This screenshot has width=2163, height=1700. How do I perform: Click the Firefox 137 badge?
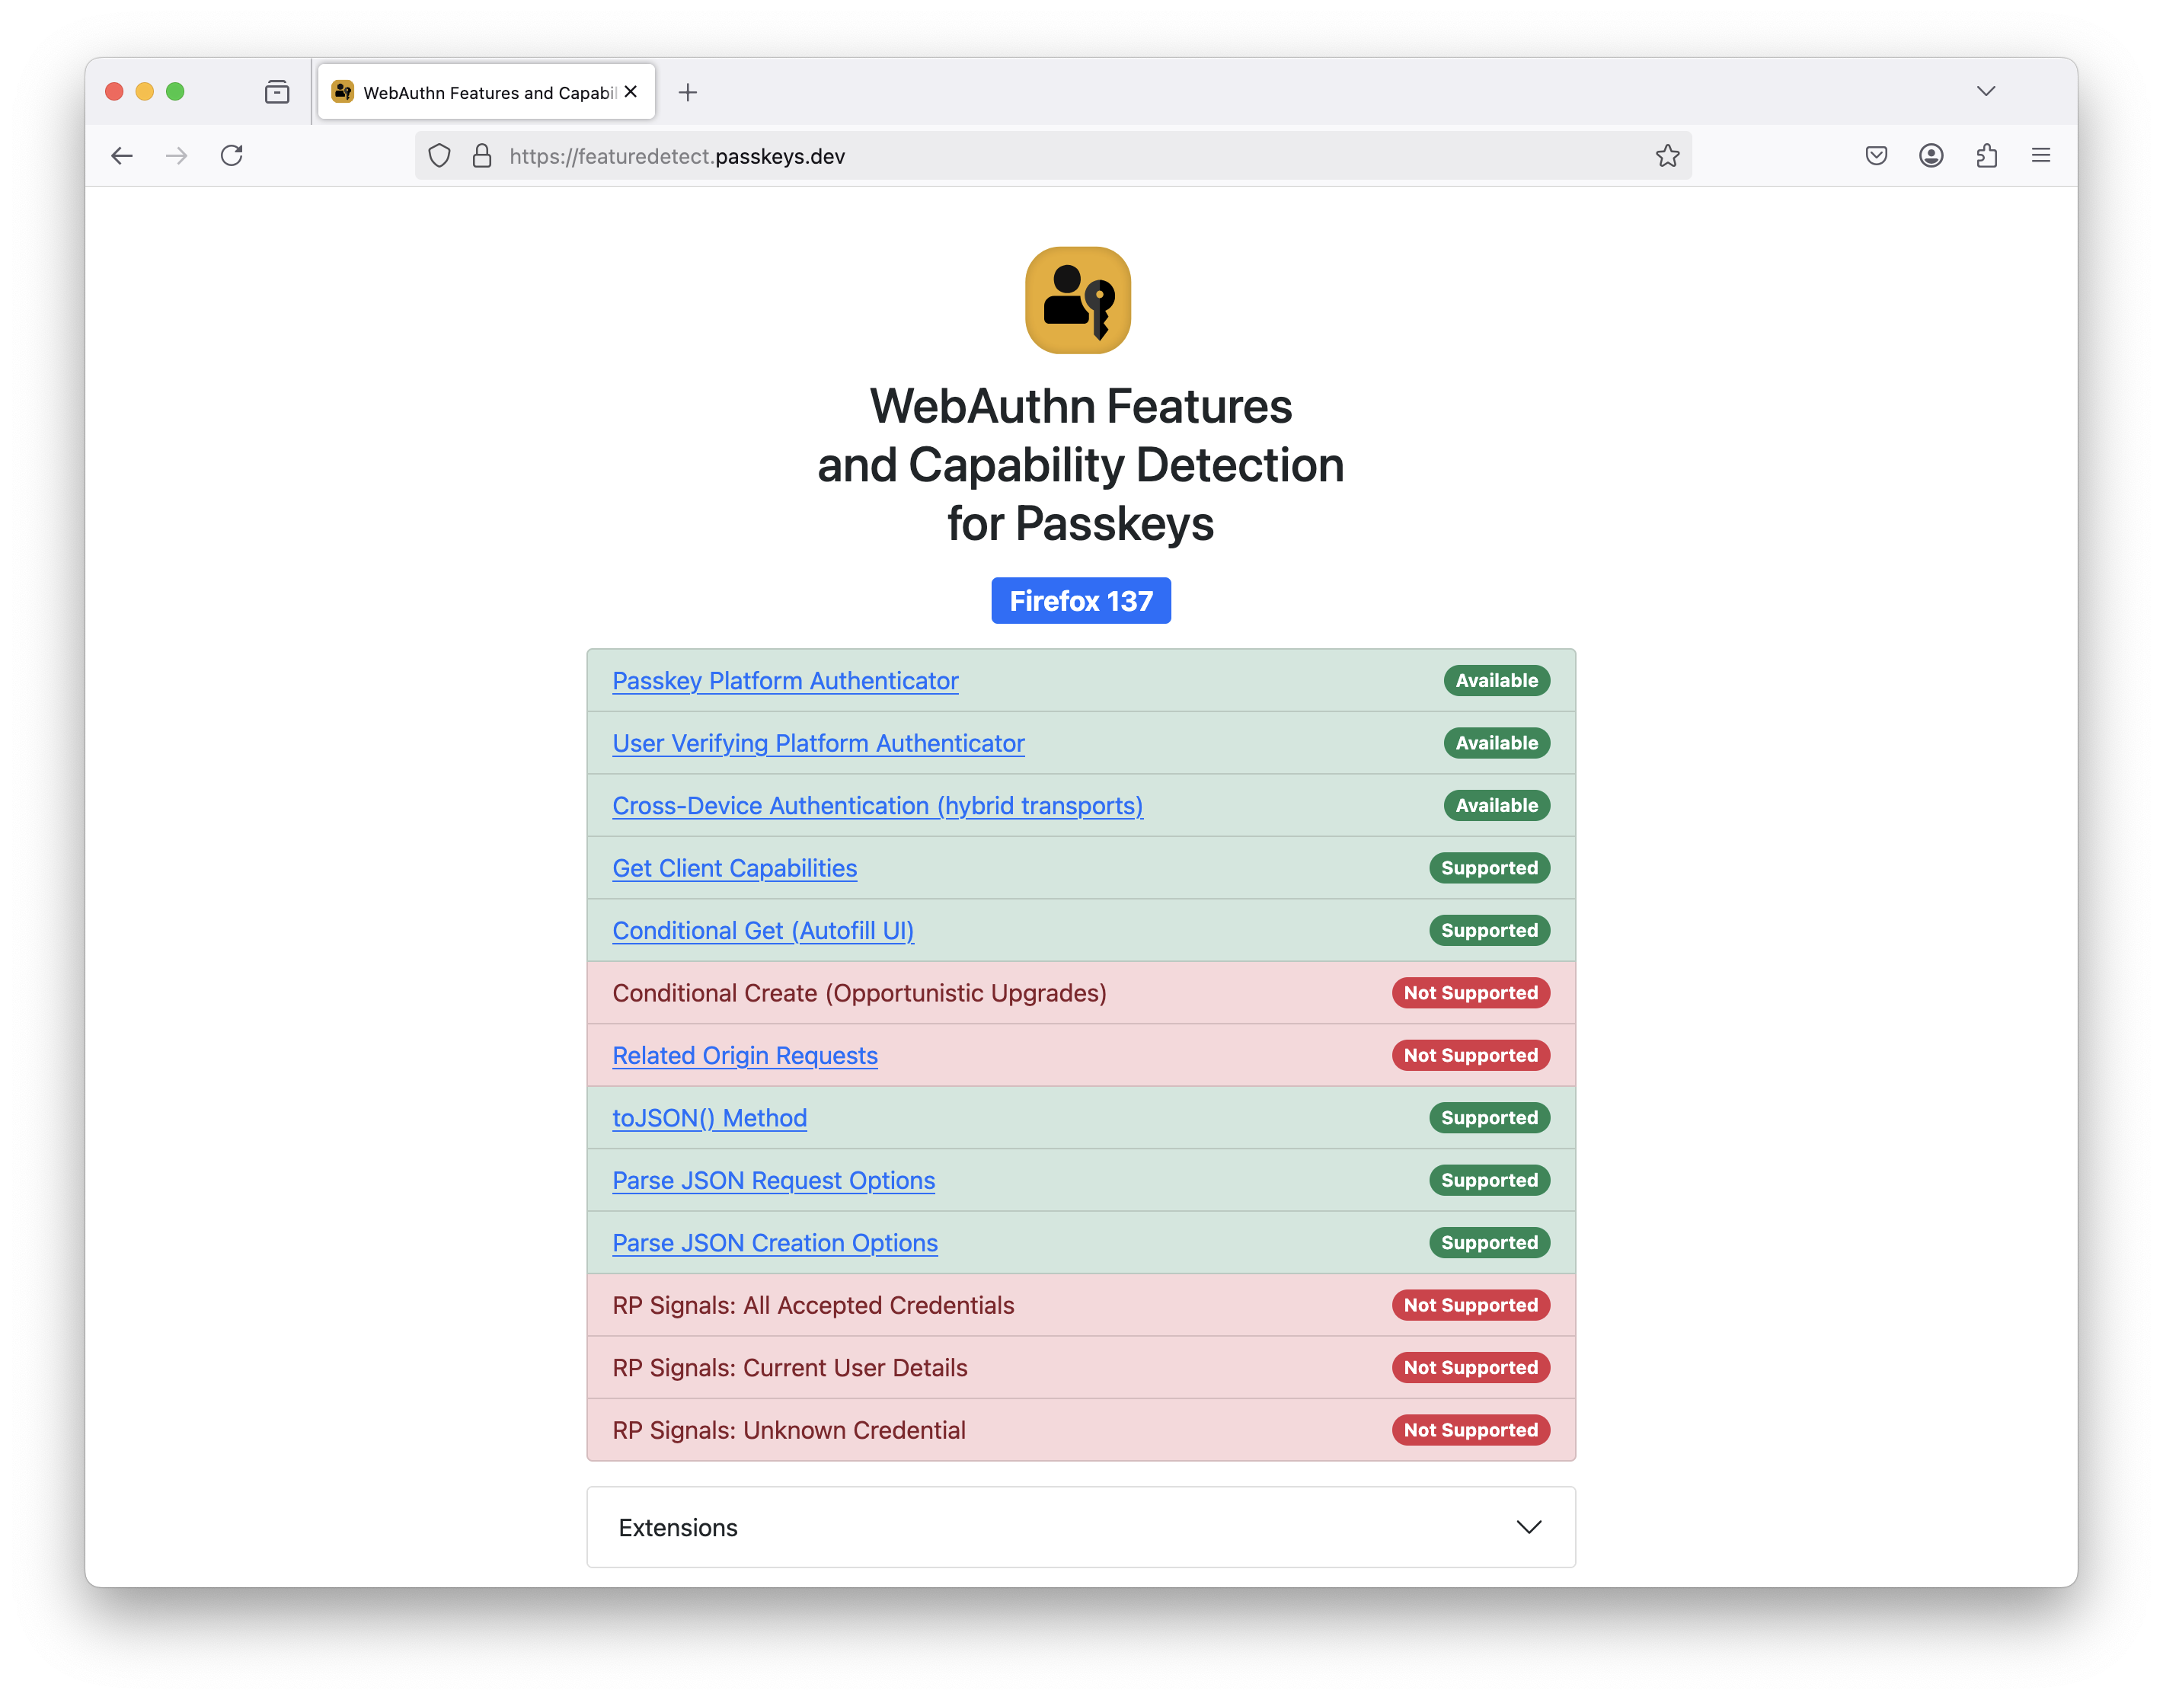(x=1081, y=600)
